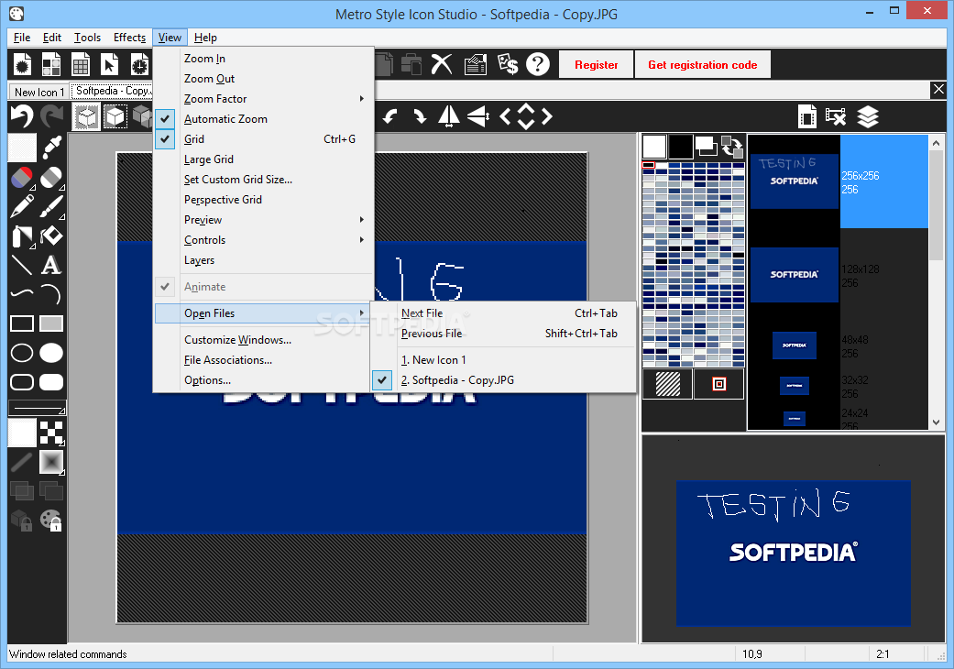This screenshot has width=954, height=669.
Task: Select the text 'A' tool
Action: point(51,265)
